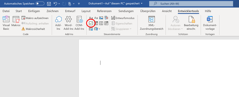239x97 pixels.
Task: Insert rich text content control (first Aa)
Action: tap(91, 18)
